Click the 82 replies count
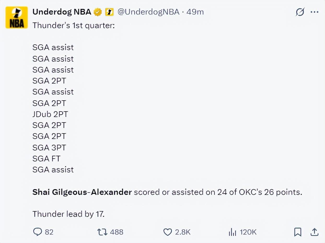The width and height of the screenshot is (325, 243). pyautogui.click(x=49, y=232)
